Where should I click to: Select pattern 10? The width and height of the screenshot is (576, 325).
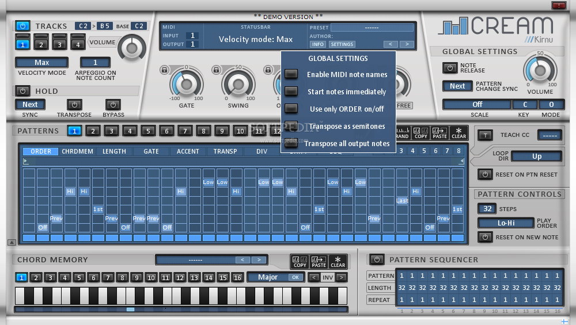(240, 131)
